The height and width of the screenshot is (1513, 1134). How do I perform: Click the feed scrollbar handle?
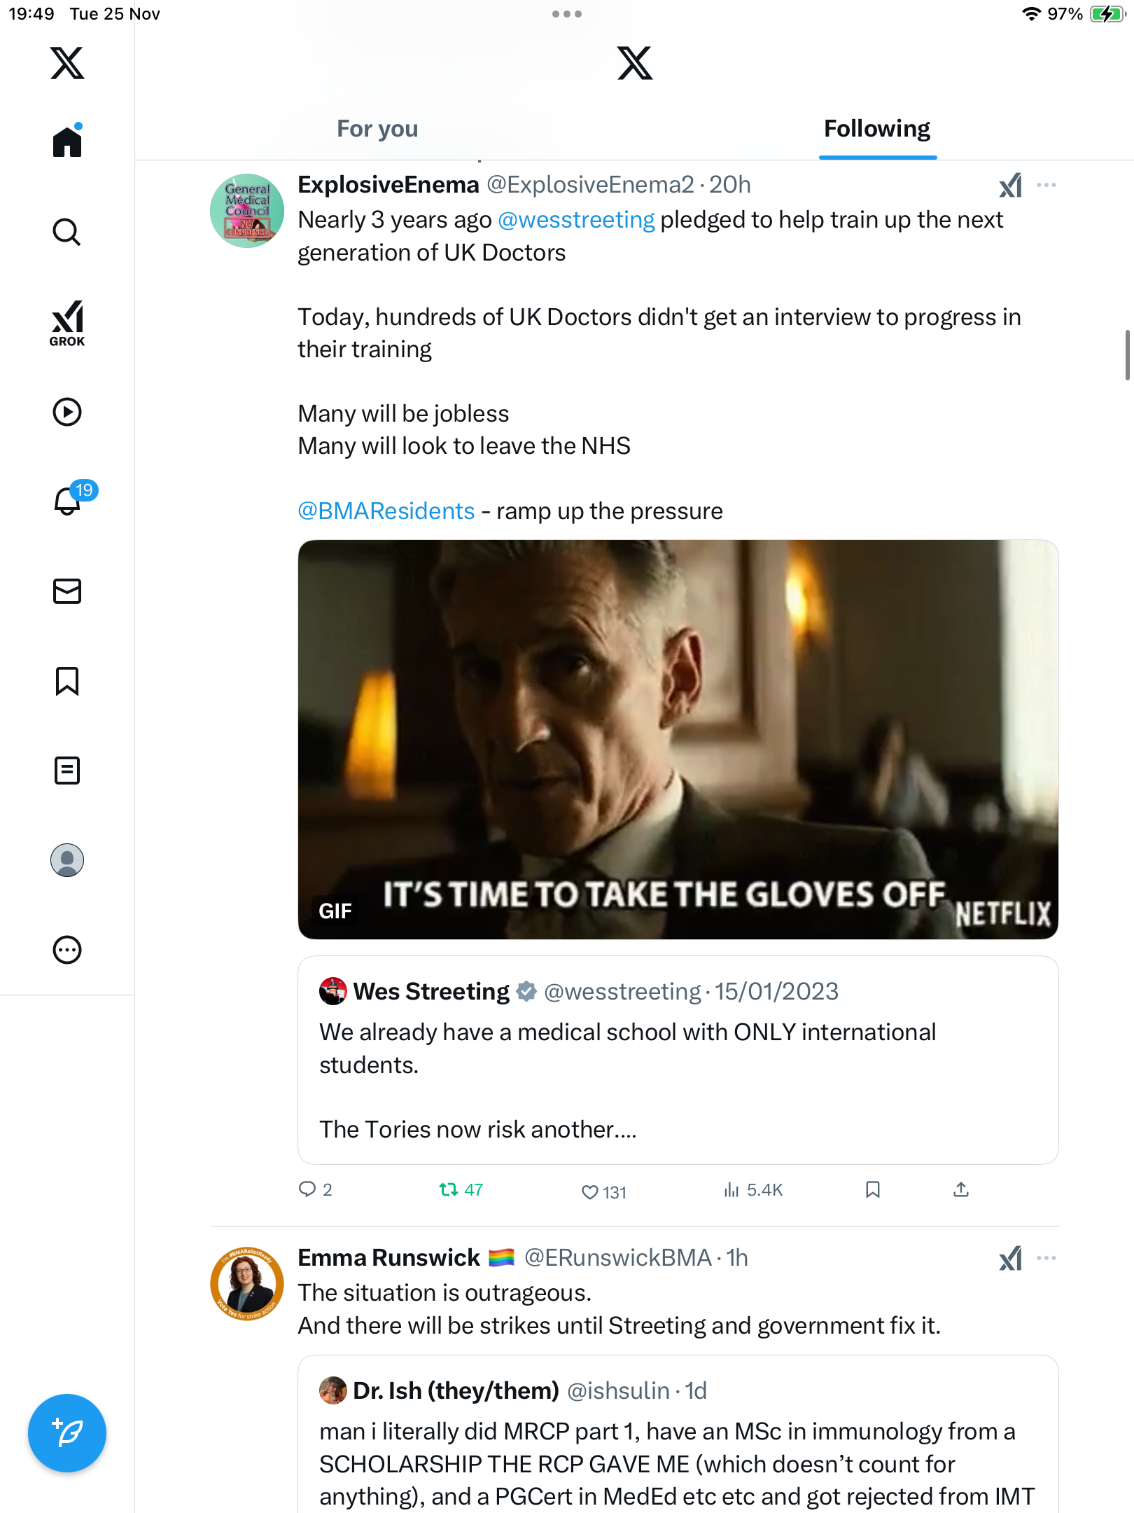[x=1127, y=354]
